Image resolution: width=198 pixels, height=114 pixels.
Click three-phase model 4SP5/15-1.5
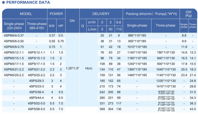click(36, 58)
